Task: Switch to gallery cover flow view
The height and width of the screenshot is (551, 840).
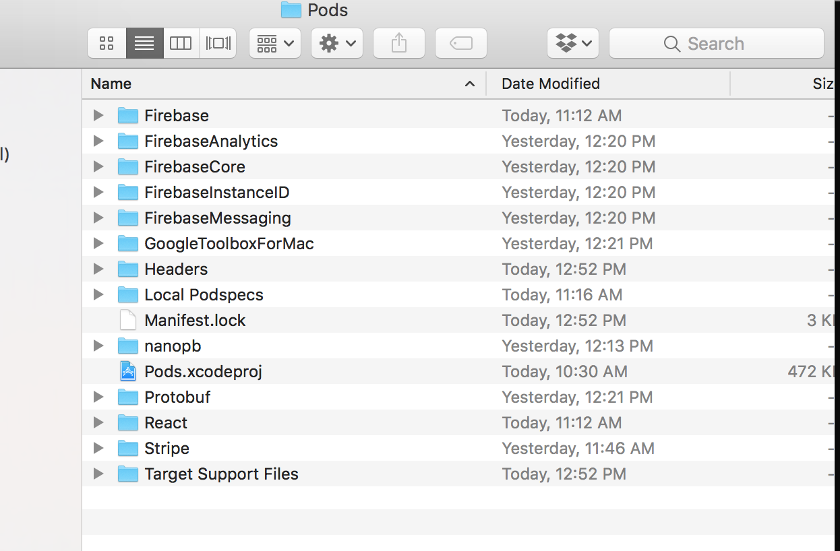Action: (218, 44)
